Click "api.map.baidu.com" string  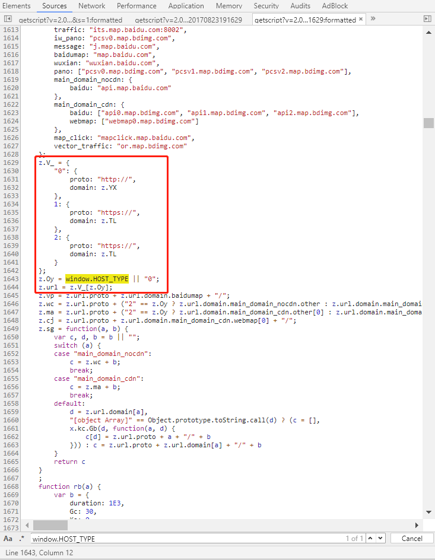(134, 88)
